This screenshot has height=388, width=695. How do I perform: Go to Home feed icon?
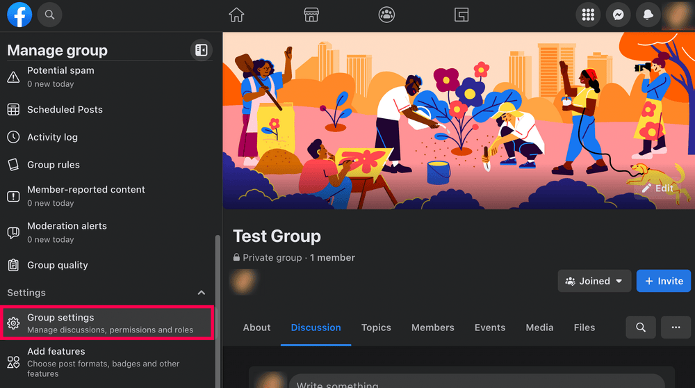click(x=237, y=15)
